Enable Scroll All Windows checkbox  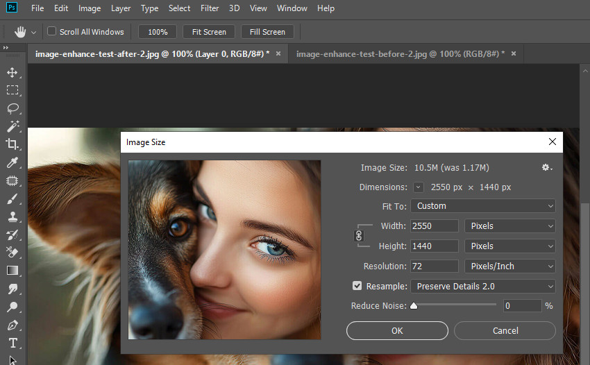[51, 31]
